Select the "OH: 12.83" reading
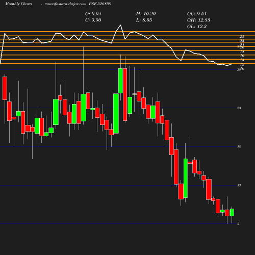The width and height of the screenshot is (255, 255). (198, 20)
